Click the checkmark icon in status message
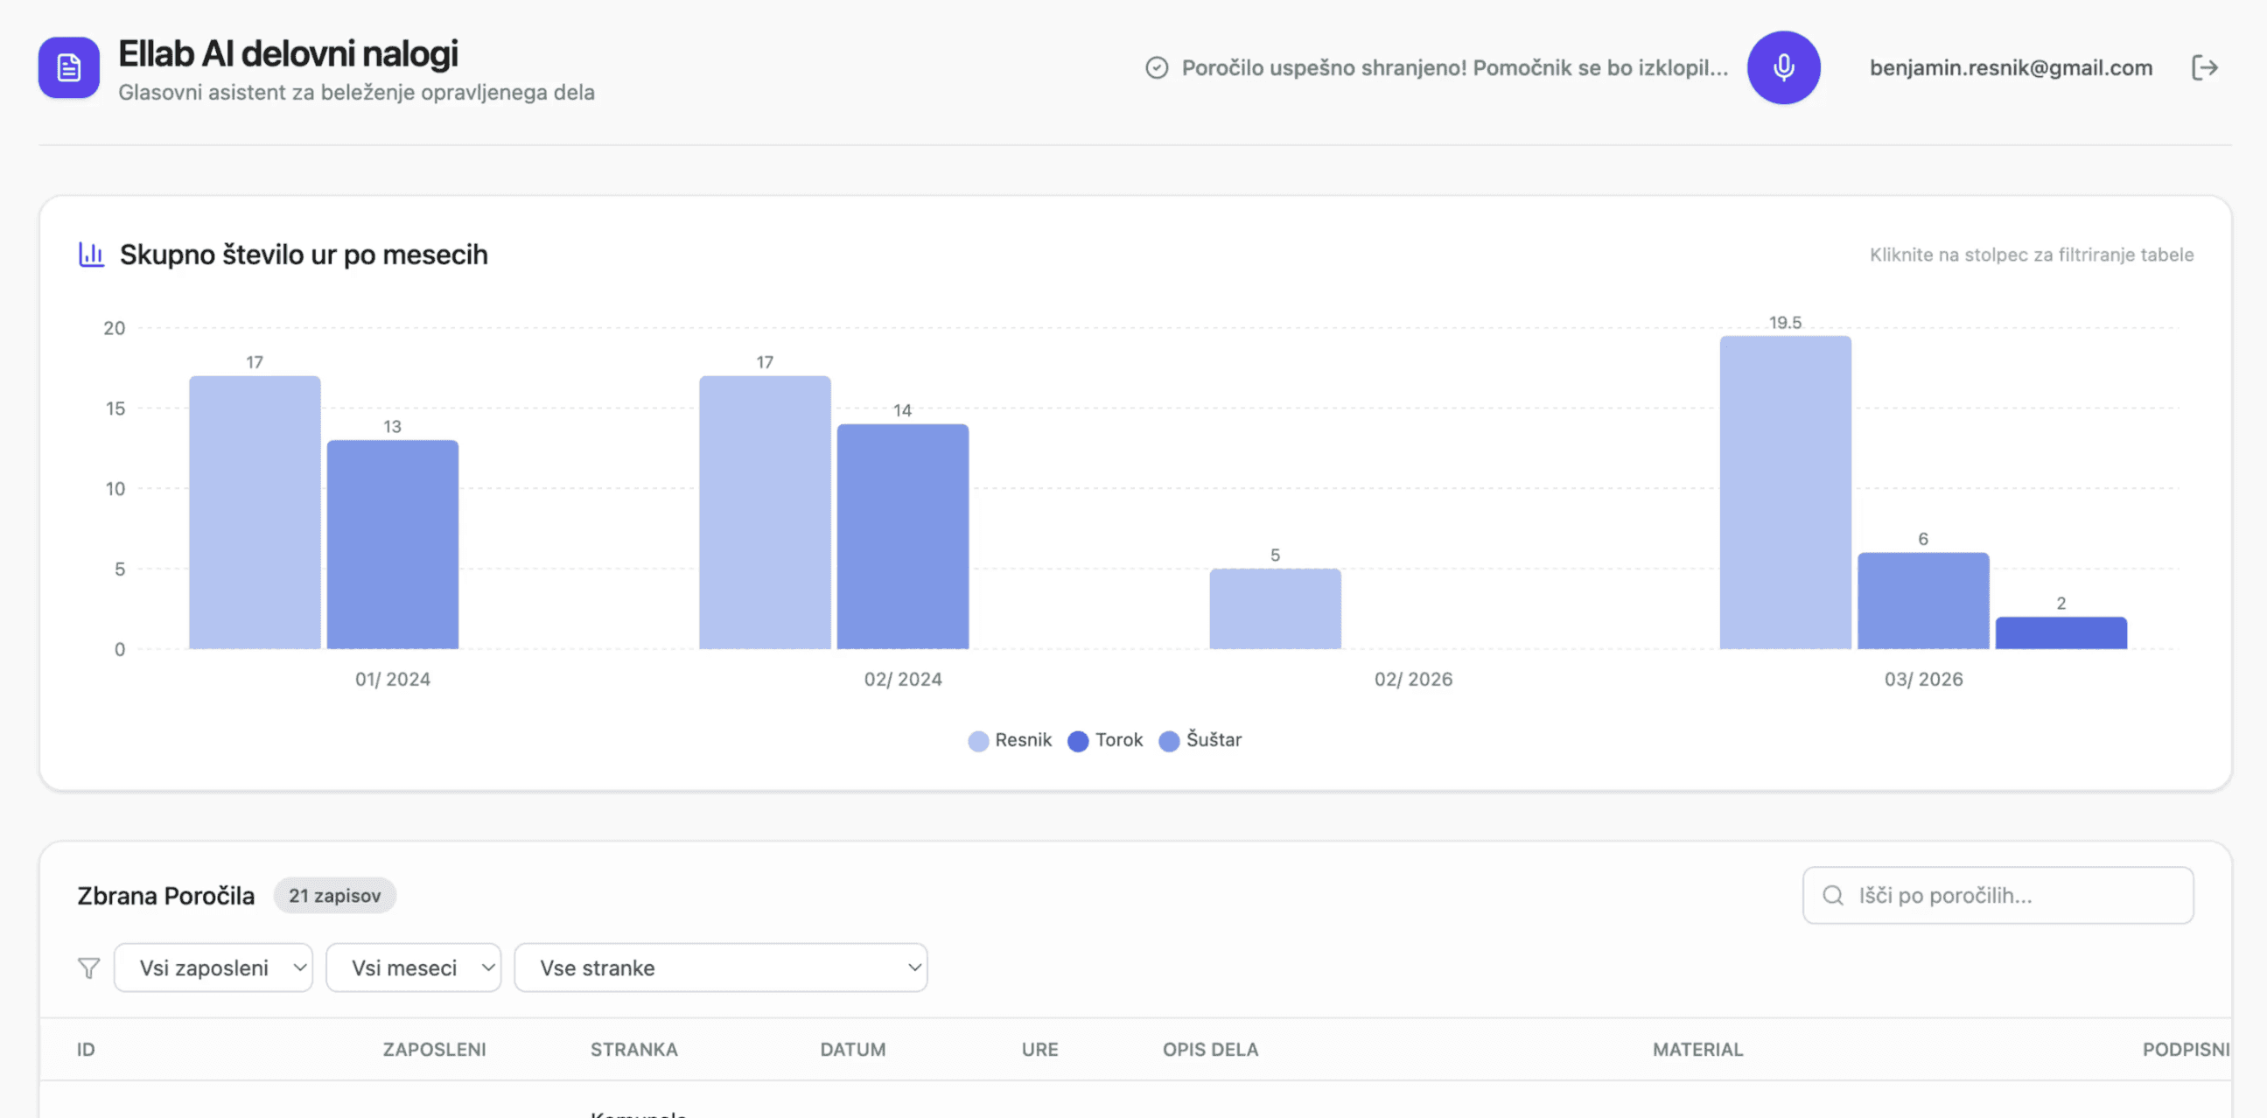Viewport: 2267px width, 1118px height. coord(1157,67)
